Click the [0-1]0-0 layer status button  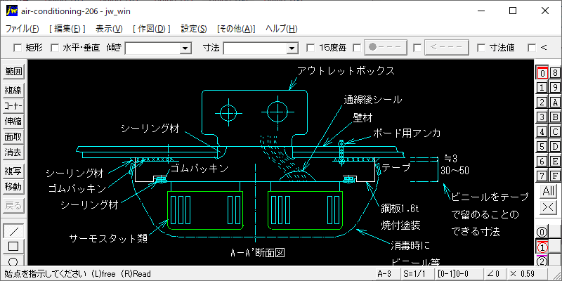pyautogui.click(x=458, y=274)
